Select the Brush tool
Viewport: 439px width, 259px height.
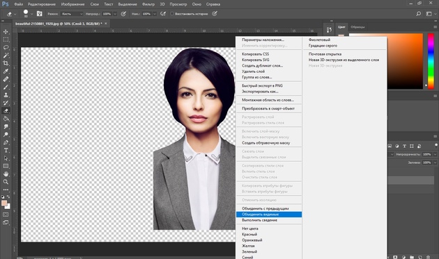[6, 87]
